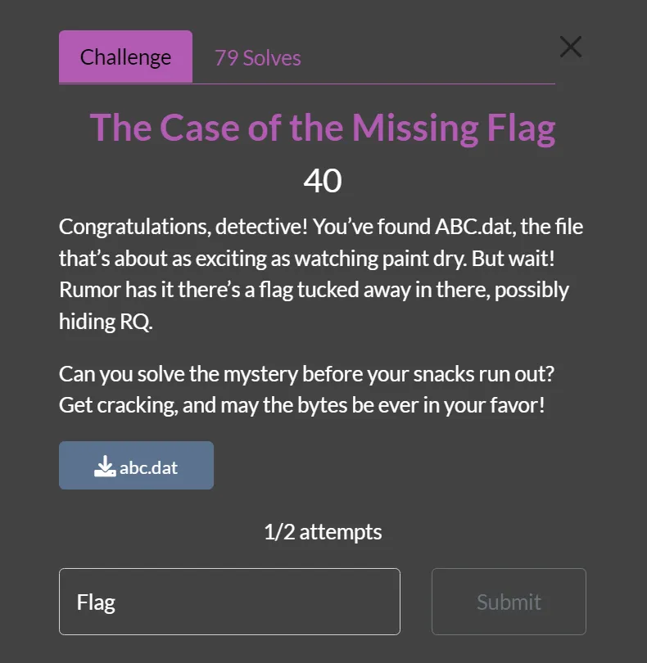Download the abc.dat file
The image size is (647, 663).
136,466
